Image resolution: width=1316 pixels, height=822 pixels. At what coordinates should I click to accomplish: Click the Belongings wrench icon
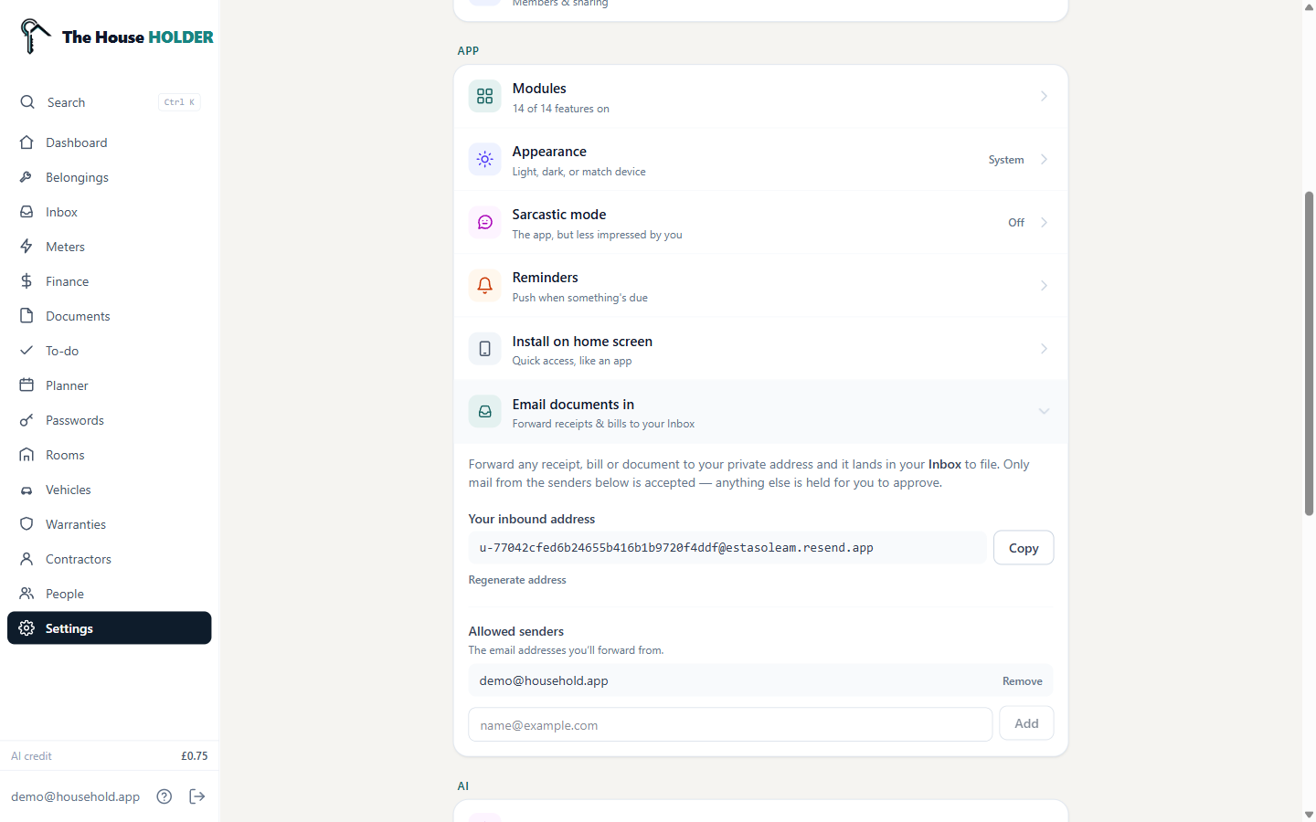[x=27, y=177]
